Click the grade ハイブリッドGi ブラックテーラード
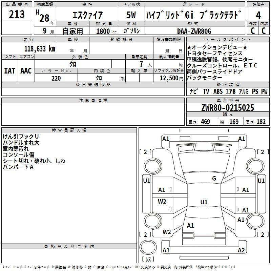The height and width of the screenshot is (271, 271). pyautogui.click(x=193, y=15)
